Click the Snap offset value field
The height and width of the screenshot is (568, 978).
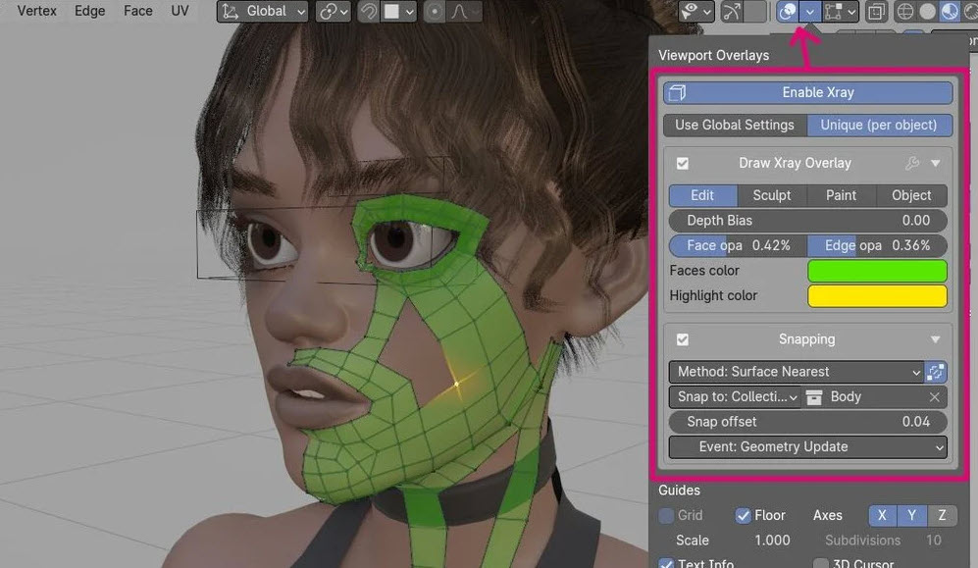pyautogui.click(x=806, y=422)
